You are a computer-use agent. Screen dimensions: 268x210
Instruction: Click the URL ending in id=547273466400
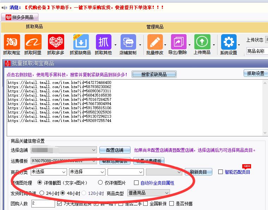60,82
